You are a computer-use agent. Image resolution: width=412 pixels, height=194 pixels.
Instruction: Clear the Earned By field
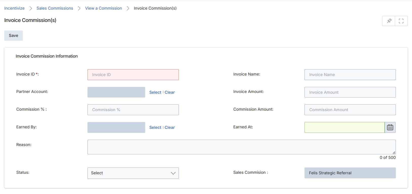pyautogui.click(x=170, y=128)
